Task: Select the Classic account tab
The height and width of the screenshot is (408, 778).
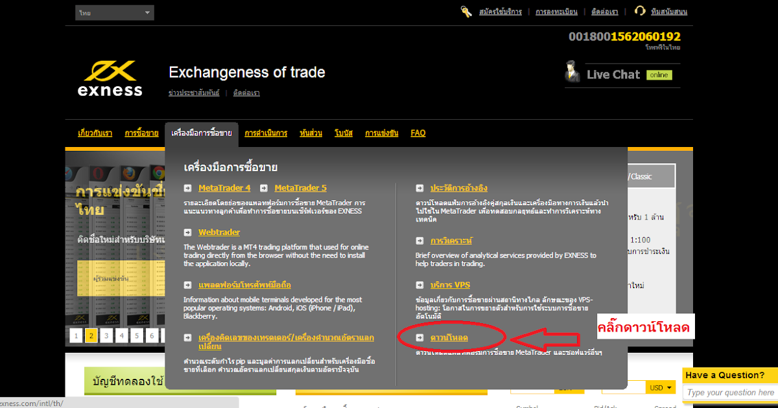Action: point(652,176)
